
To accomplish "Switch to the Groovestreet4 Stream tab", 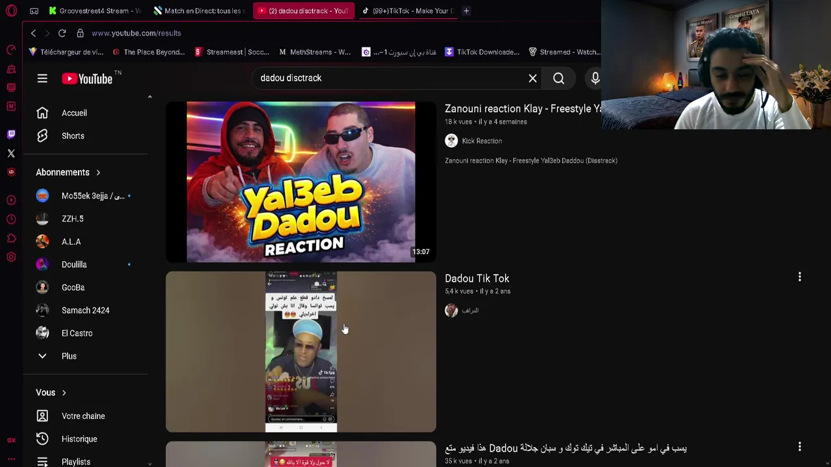I will click(95, 11).
